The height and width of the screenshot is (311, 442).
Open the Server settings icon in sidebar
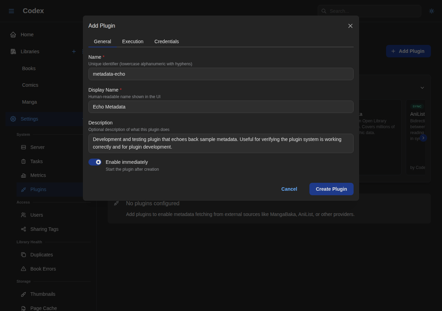[x=23, y=147]
